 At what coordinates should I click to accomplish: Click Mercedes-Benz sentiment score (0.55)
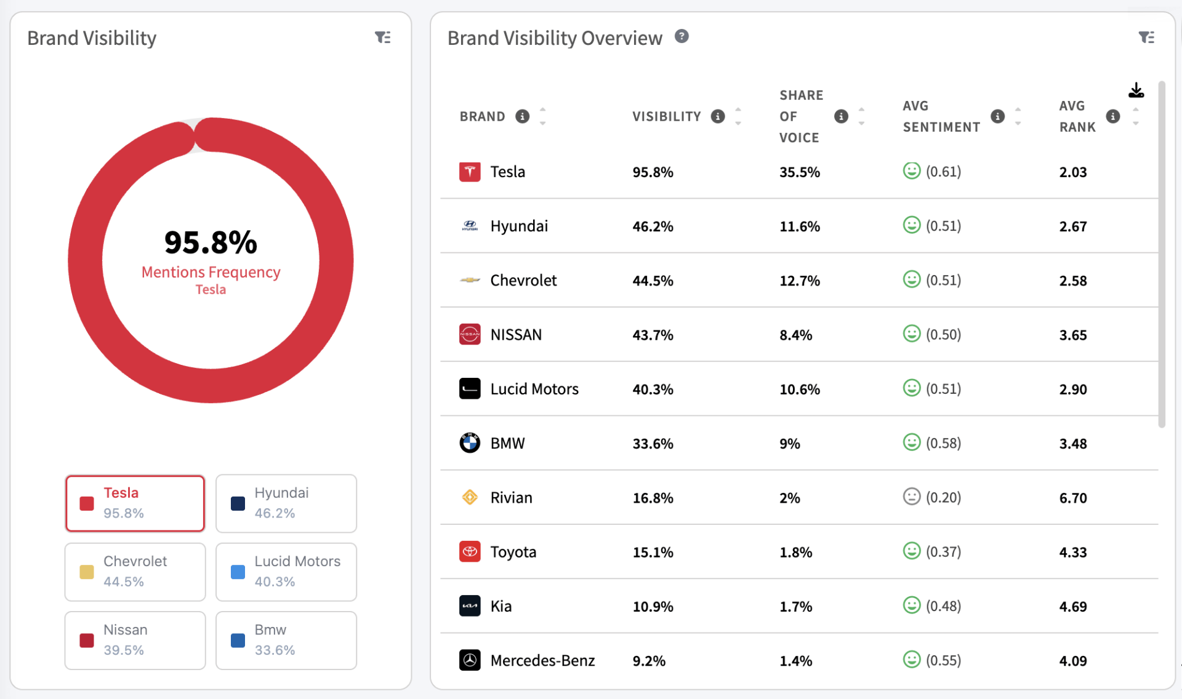(x=943, y=660)
